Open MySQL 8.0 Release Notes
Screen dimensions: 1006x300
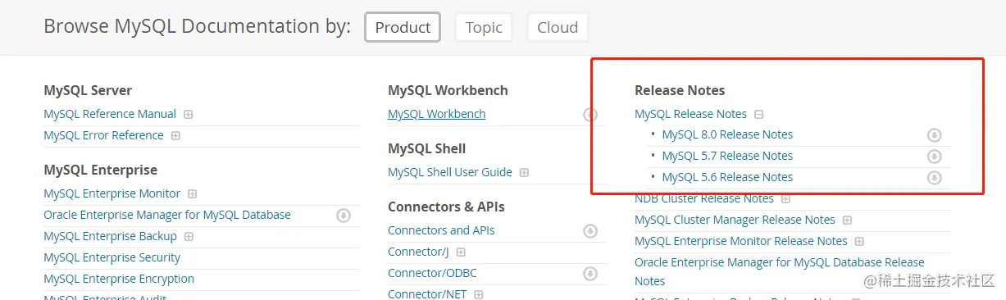coord(727,134)
